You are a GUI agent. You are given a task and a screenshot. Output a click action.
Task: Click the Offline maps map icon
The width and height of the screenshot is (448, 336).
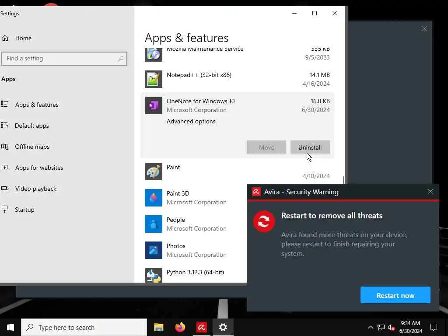click(x=4, y=147)
